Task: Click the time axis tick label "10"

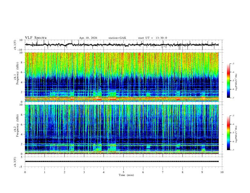Action: point(222,172)
